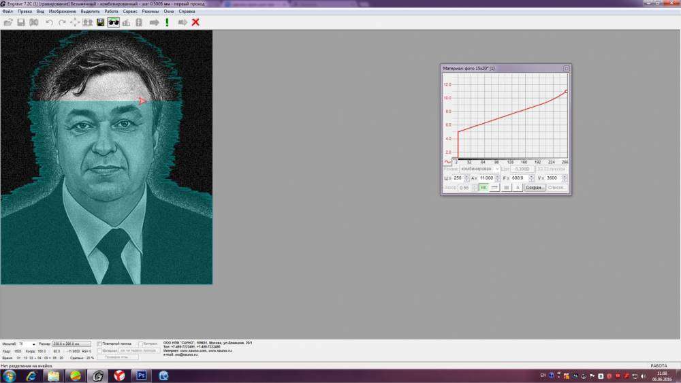Click the red arrow marker on the portrait
The width and height of the screenshot is (681, 383).
click(x=142, y=101)
